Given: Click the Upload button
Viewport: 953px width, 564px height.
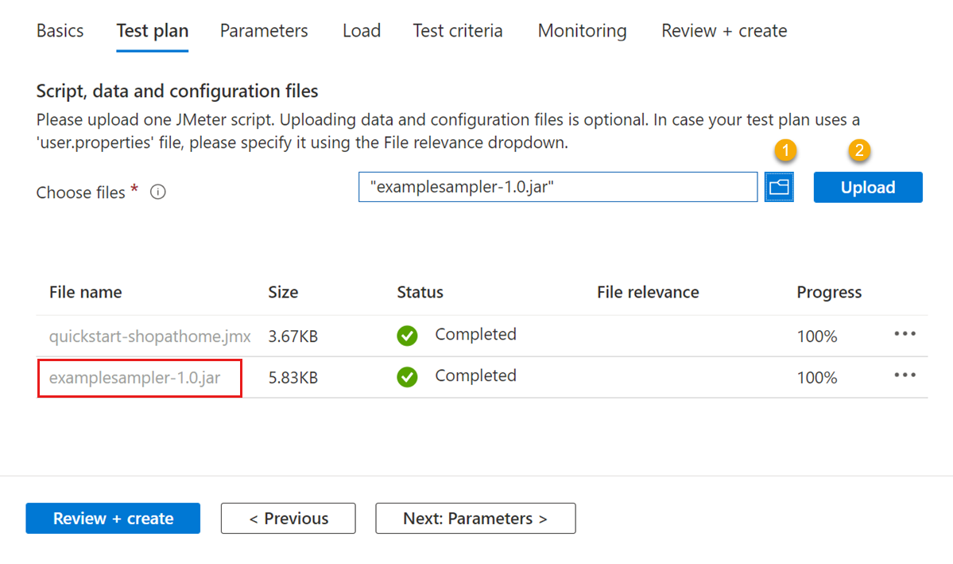Looking at the screenshot, I should pyautogui.click(x=867, y=187).
